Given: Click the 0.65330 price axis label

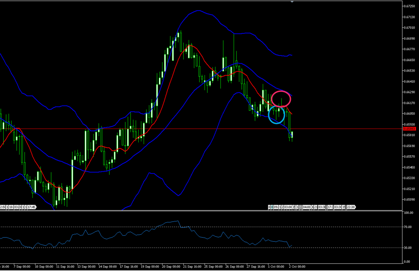Looking at the screenshot, I should [x=410, y=178].
